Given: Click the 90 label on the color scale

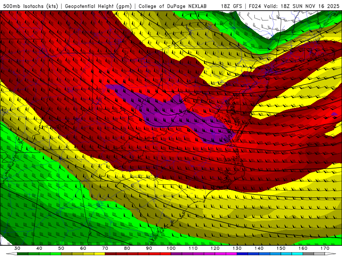Looking at the screenshot, I should pyautogui.click(x=149, y=248).
